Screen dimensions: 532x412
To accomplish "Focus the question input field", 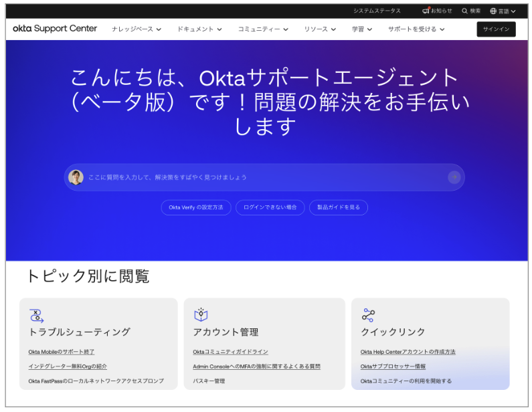I will point(264,177).
